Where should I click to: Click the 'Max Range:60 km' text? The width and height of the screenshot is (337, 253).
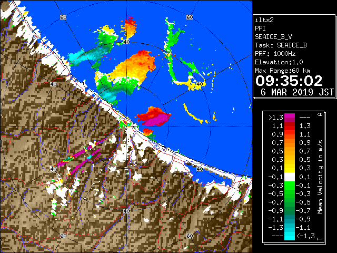282,71
